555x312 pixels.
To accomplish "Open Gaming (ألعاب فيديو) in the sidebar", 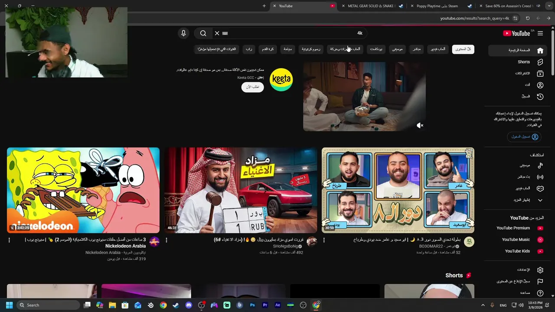I will 517,188.
